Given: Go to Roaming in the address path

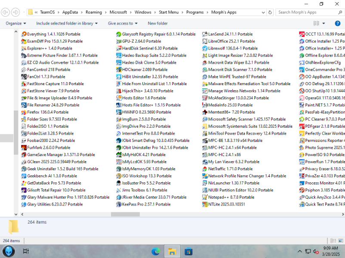Looking at the screenshot, I should (x=94, y=12).
